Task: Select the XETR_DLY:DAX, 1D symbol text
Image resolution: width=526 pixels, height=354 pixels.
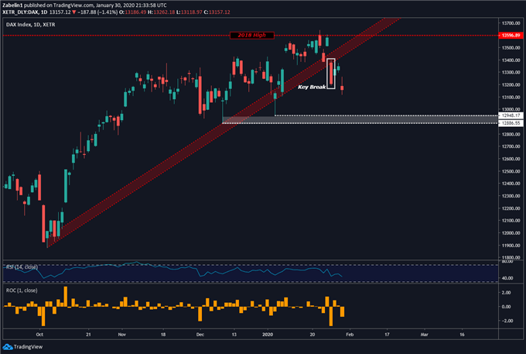Action: (x=25, y=12)
